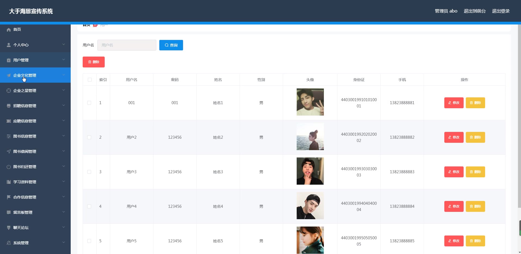Image resolution: width=521 pixels, height=254 pixels.
Task: Check the checkbox for row 用户5
Action: [x=89, y=241]
